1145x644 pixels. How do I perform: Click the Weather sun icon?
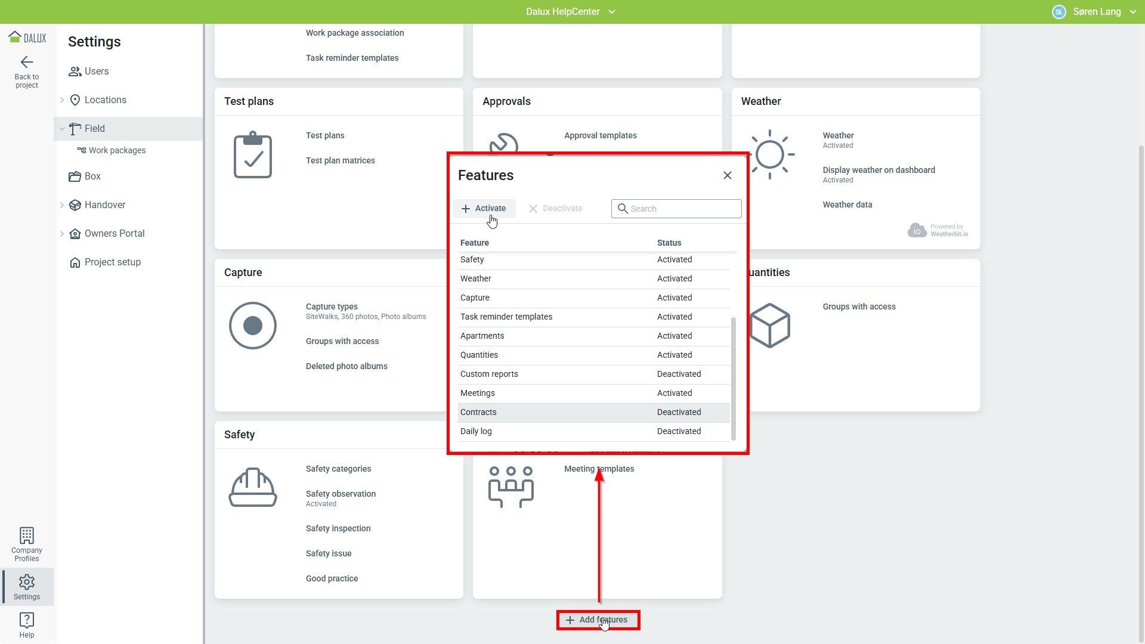point(770,155)
